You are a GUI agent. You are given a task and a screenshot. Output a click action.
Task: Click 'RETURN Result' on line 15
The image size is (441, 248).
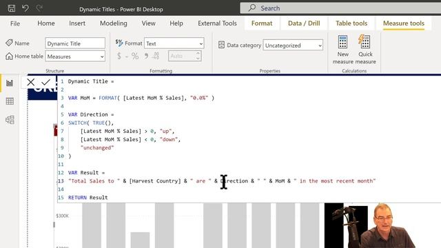click(88, 198)
